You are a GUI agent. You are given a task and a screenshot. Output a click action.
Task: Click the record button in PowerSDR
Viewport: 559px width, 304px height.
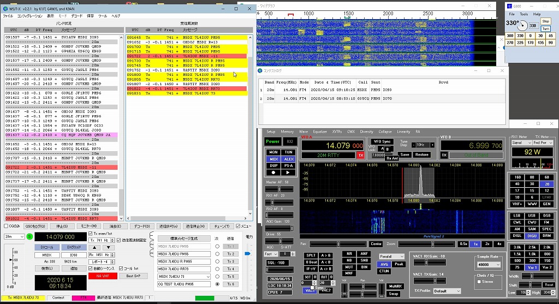[273, 172]
